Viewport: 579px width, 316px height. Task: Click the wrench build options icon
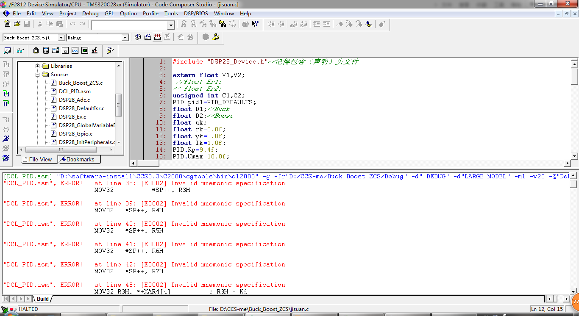pos(216,37)
